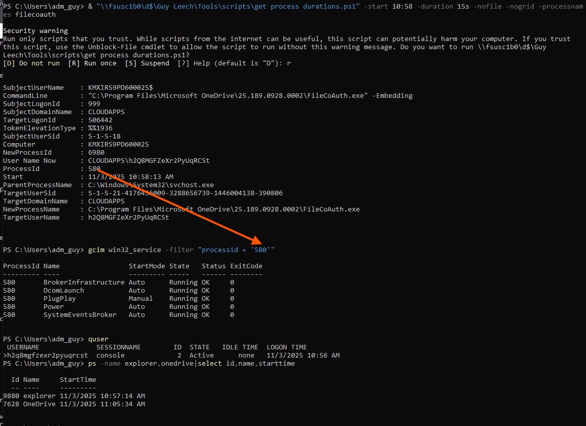Click the Start value 11/3/2025 10:58:13 AM
The height and width of the screenshot is (426, 586).
131,177
